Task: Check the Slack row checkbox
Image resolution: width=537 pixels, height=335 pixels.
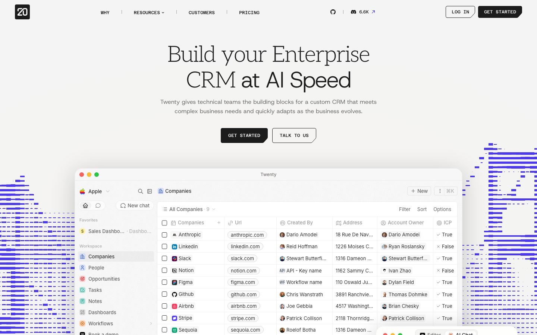Action: coord(164,259)
